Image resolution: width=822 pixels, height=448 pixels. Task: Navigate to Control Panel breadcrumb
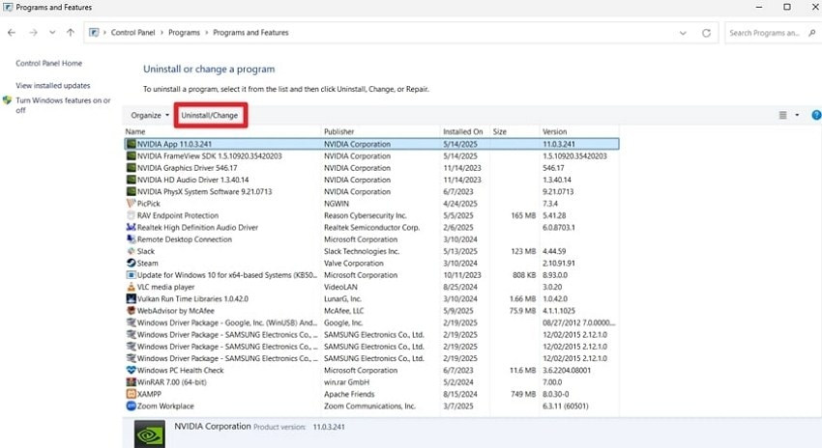pyautogui.click(x=133, y=33)
